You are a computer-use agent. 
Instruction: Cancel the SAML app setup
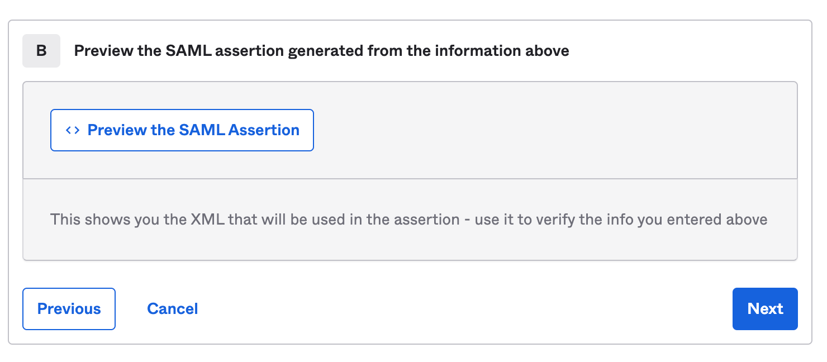173,309
